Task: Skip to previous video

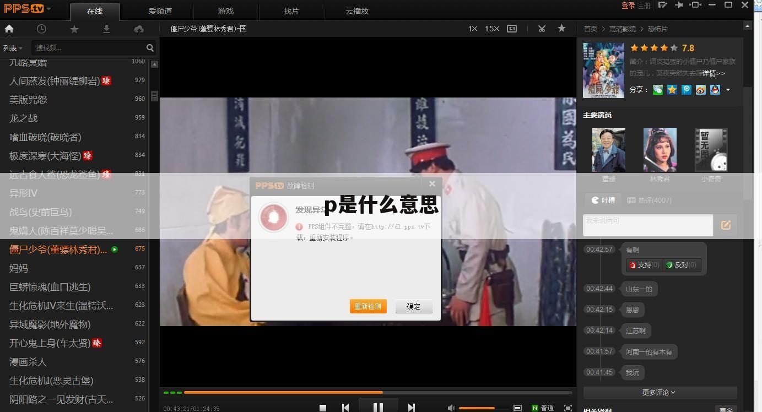Action: (x=345, y=408)
